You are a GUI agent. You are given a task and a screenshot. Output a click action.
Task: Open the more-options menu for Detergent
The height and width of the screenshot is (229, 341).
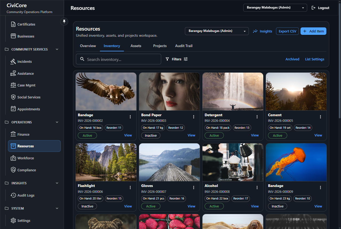click(257, 117)
